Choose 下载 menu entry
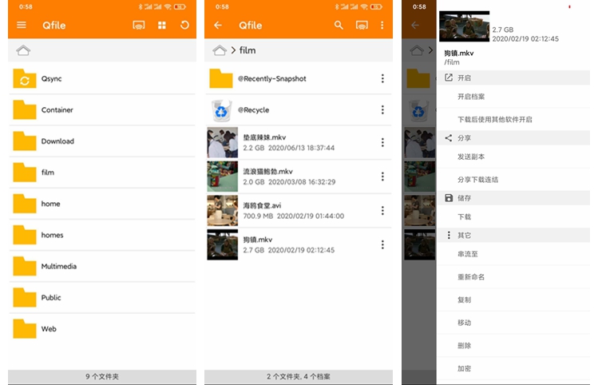 (513, 216)
